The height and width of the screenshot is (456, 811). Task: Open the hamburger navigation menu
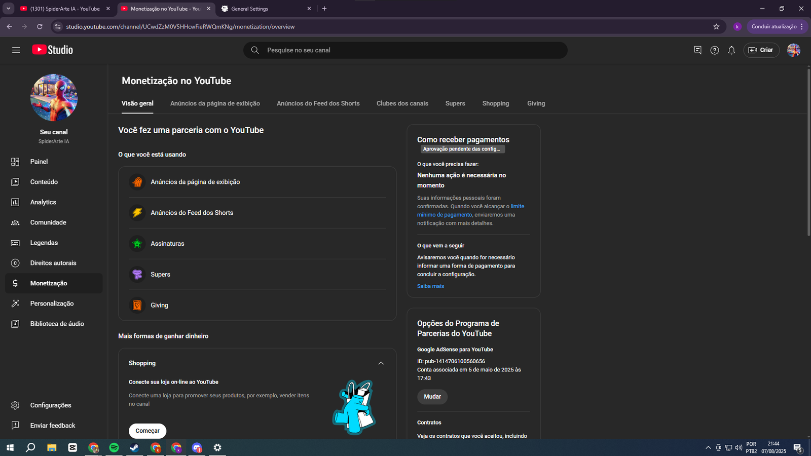pyautogui.click(x=16, y=50)
